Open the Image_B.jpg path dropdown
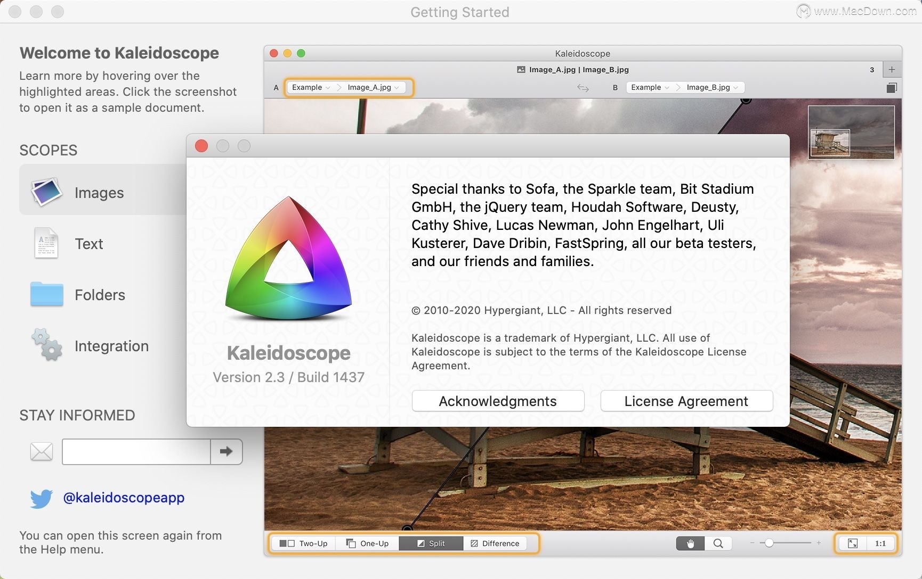922x579 pixels. (713, 87)
